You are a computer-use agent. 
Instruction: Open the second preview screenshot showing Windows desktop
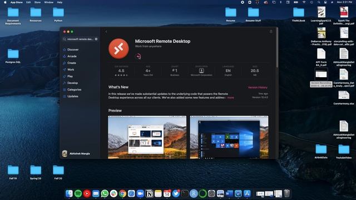click(x=229, y=137)
